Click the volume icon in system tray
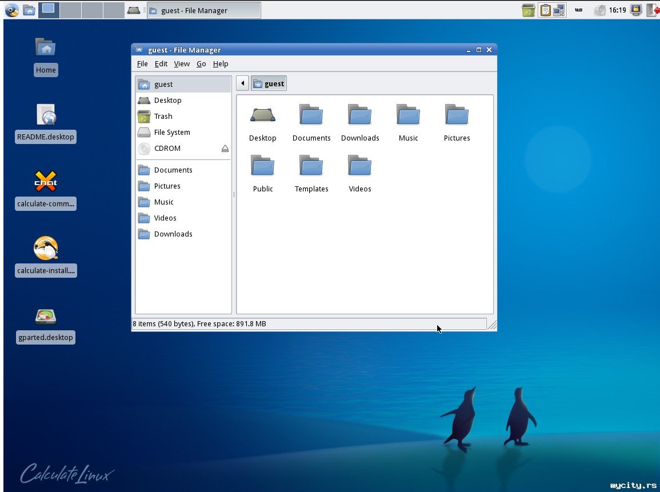Screen dimensions: 660x492 [599, 10]
